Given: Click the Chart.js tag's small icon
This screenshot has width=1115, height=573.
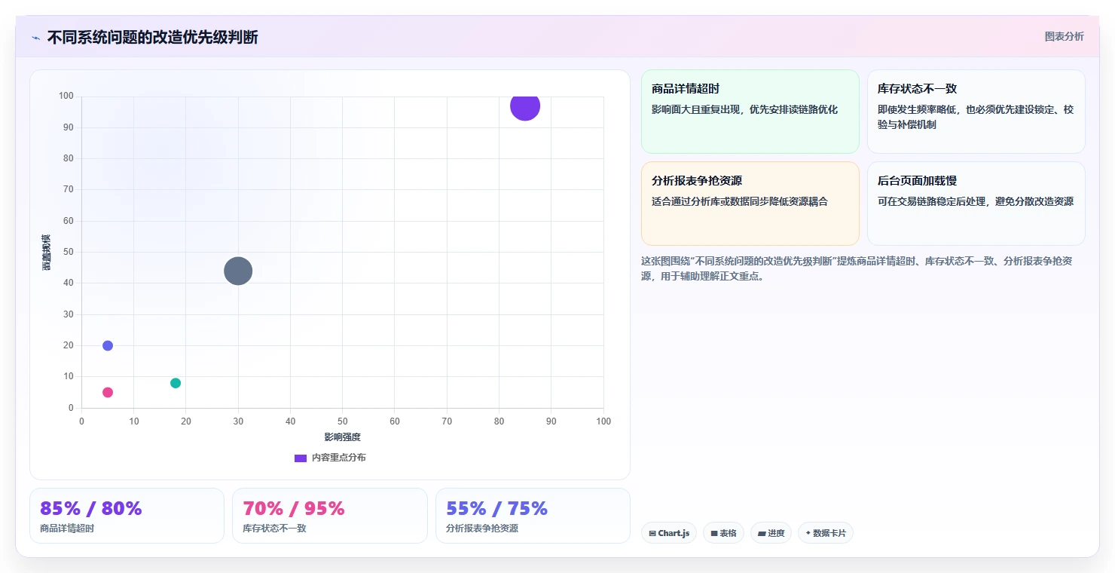Looking at the screenshot, I should 652,533.
